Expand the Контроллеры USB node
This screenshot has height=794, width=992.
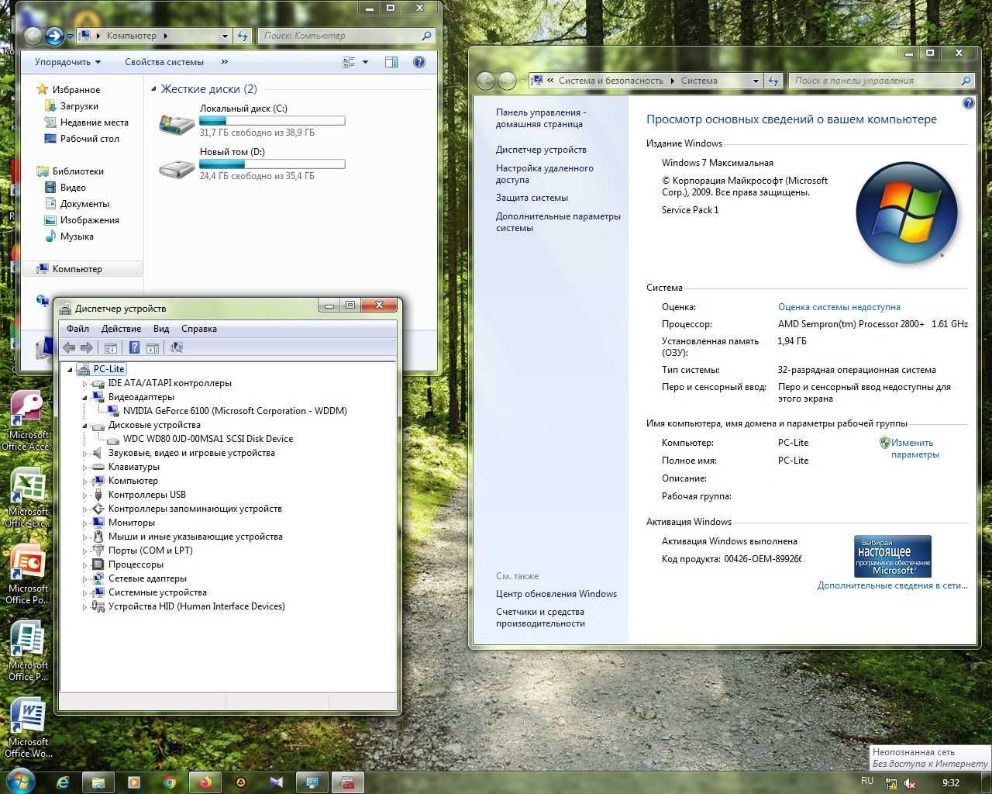pyautogui.click(x=85, y=495)
